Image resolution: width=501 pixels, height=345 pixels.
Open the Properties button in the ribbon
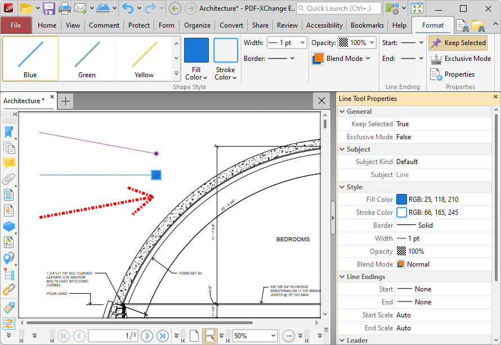pyautogui.click(x=453, y=74)
